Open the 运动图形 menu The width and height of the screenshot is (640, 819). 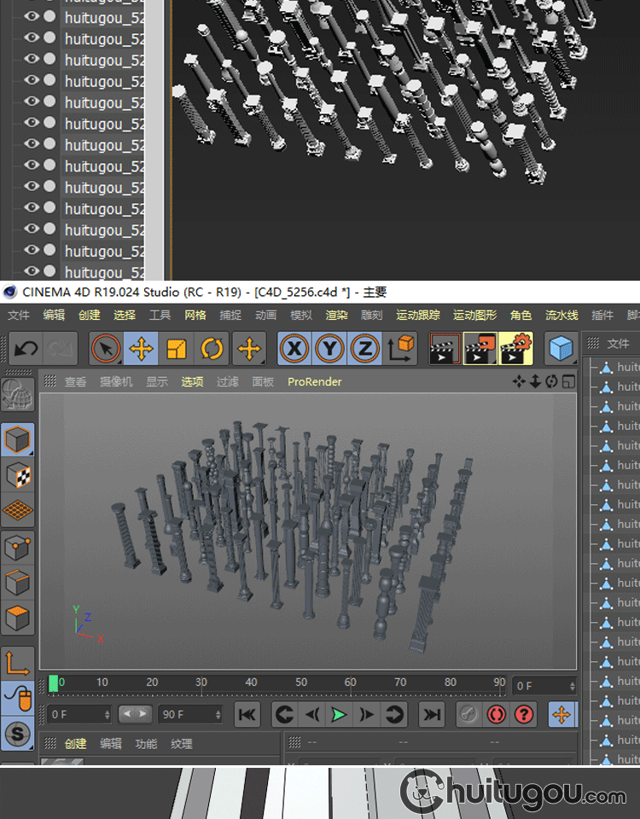point(474,315)
